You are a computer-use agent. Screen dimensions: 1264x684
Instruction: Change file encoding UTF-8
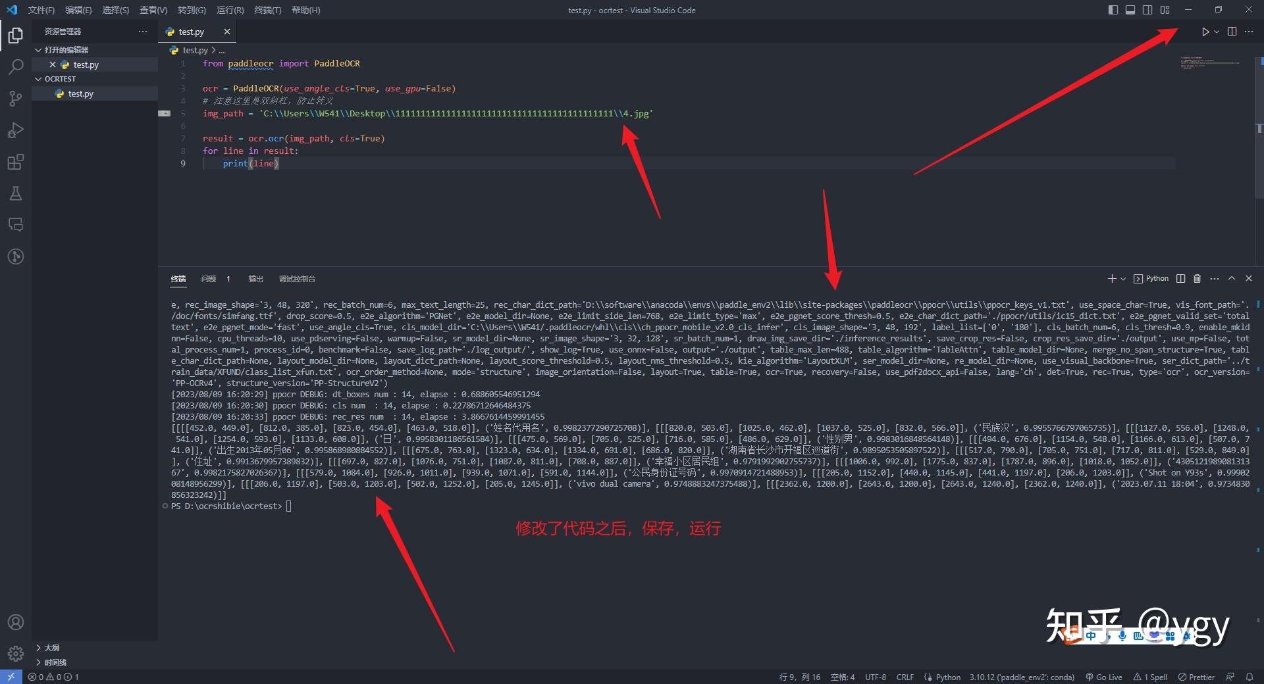[876, 677]
